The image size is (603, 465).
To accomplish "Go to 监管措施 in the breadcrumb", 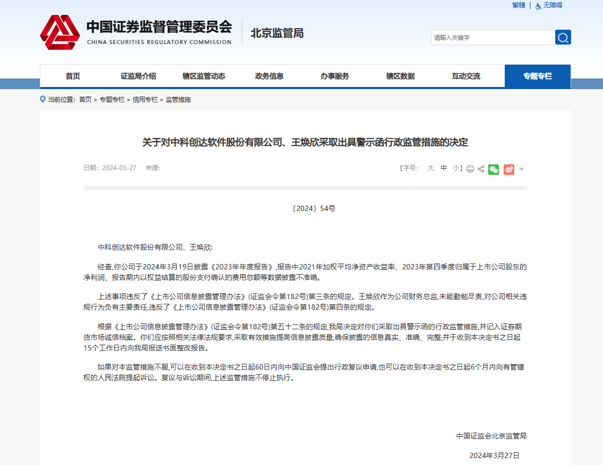I will coord(178,100).
